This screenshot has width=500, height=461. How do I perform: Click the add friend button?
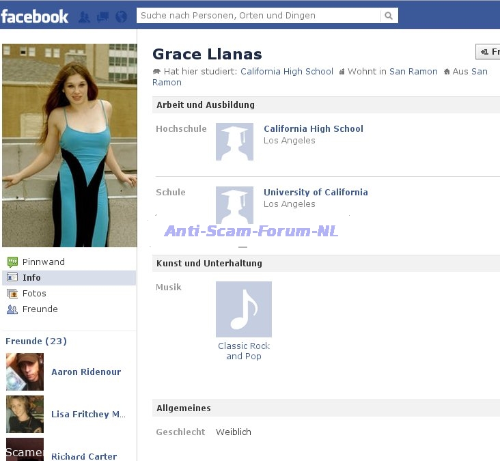tap(488, 52)
